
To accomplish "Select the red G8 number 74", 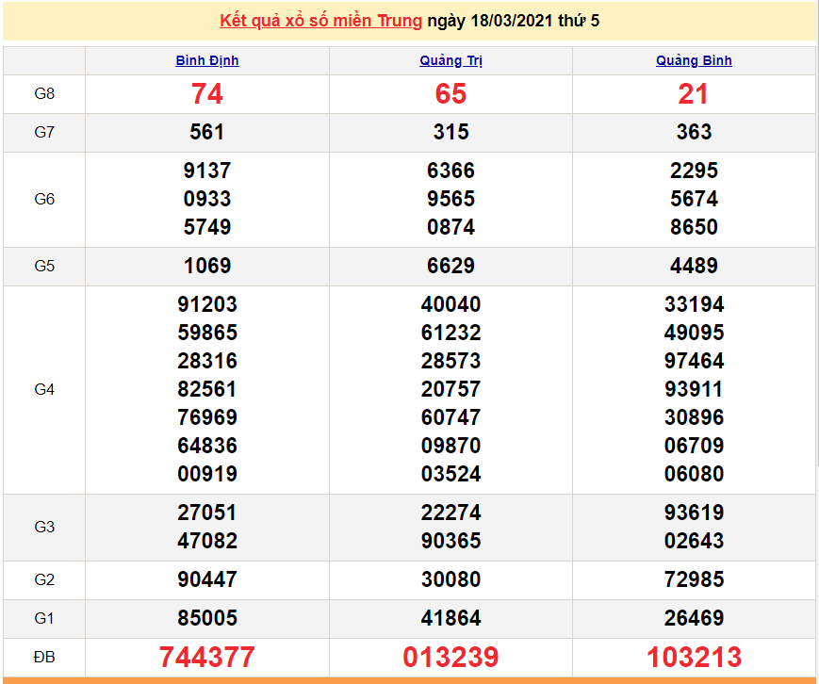I will 207,94.
